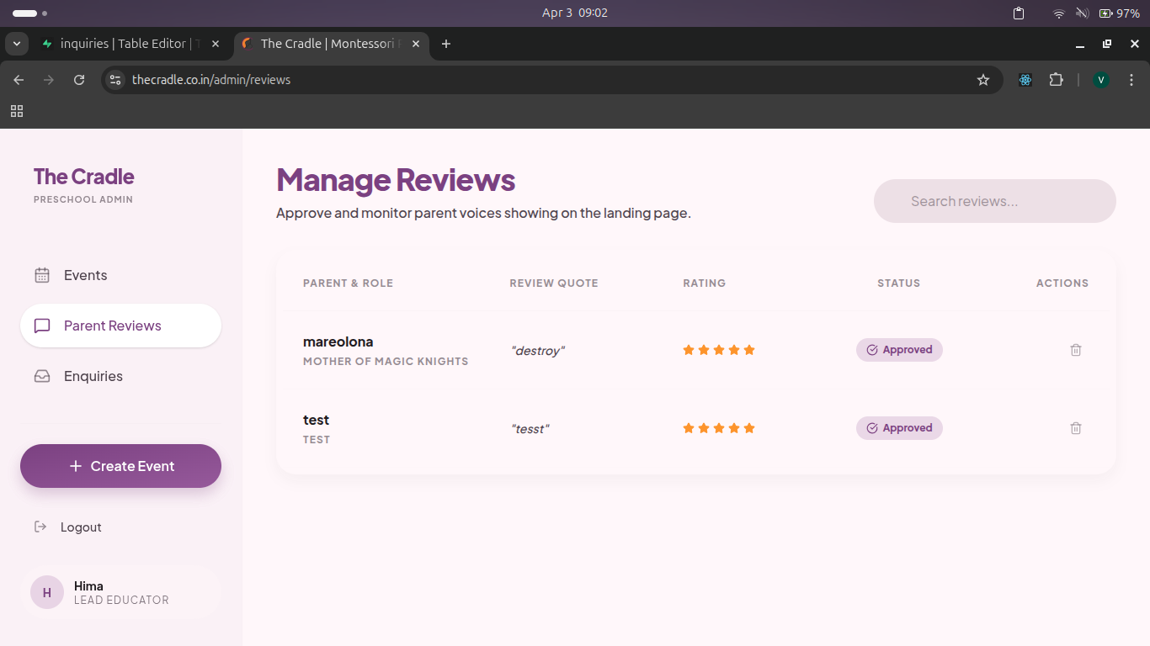Open the Chrome three-dot menu
The height and width of the screenshot is (646, 1150).
click(1131, 80)
